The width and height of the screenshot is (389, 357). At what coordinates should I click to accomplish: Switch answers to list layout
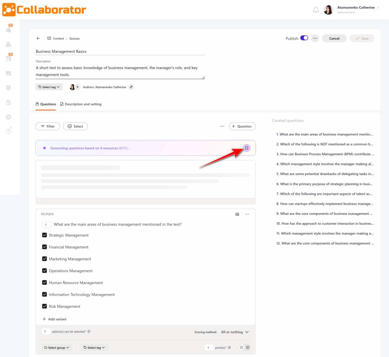point(242,348)
